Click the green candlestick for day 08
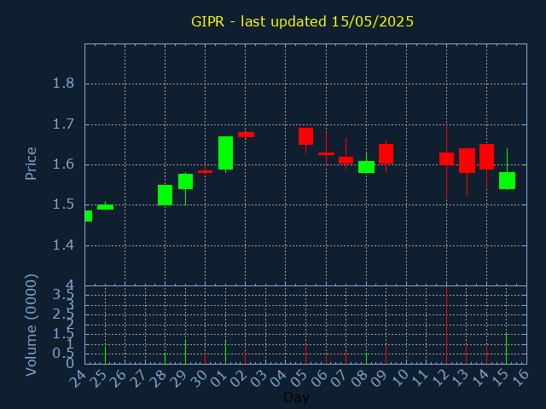This screenshot has width=546, height=409. click(x=366, y=167)
